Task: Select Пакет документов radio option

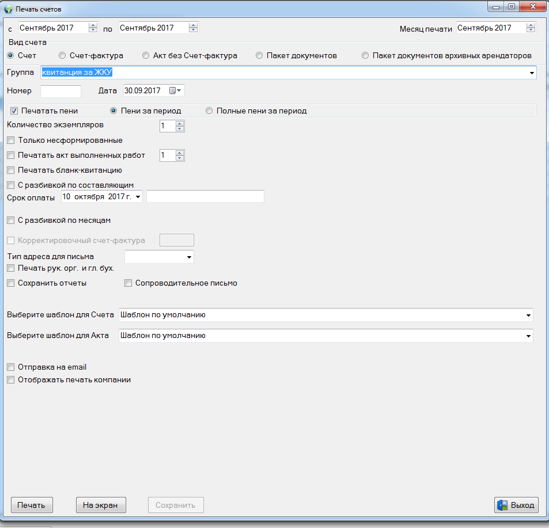Action: click(x=259, y=55)
